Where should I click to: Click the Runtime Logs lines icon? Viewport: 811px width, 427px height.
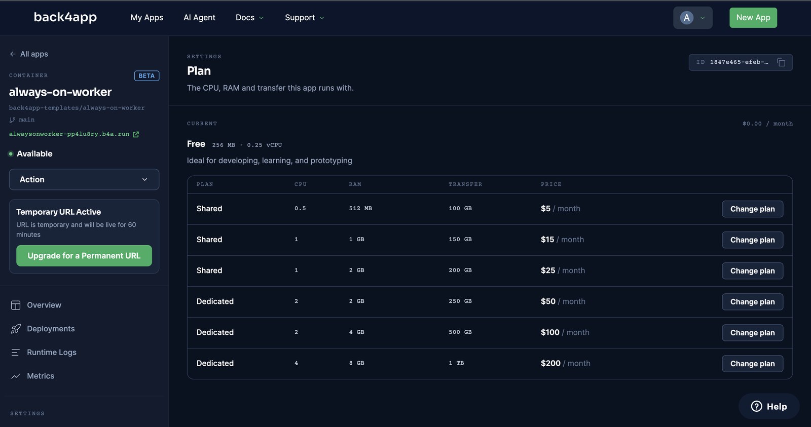(16, 353)
